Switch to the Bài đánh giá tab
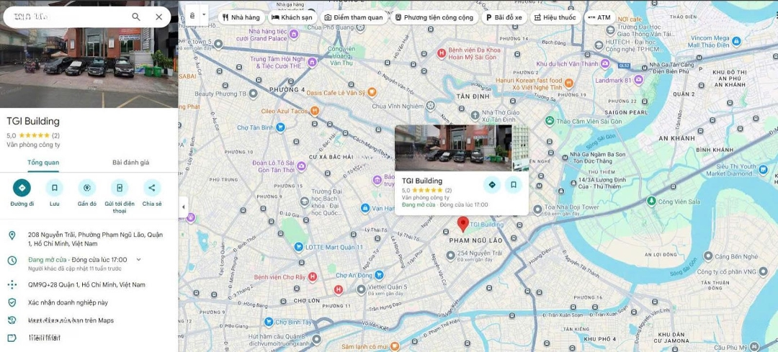778x352 pixels. 130,163
